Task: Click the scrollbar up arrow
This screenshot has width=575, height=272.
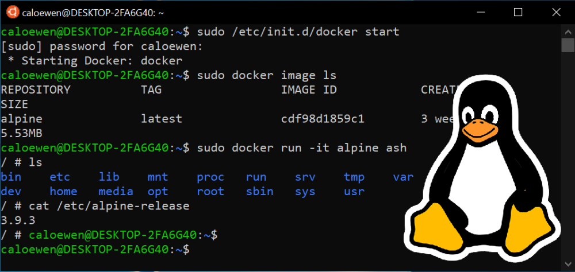Action: click(x=568, y=32)
